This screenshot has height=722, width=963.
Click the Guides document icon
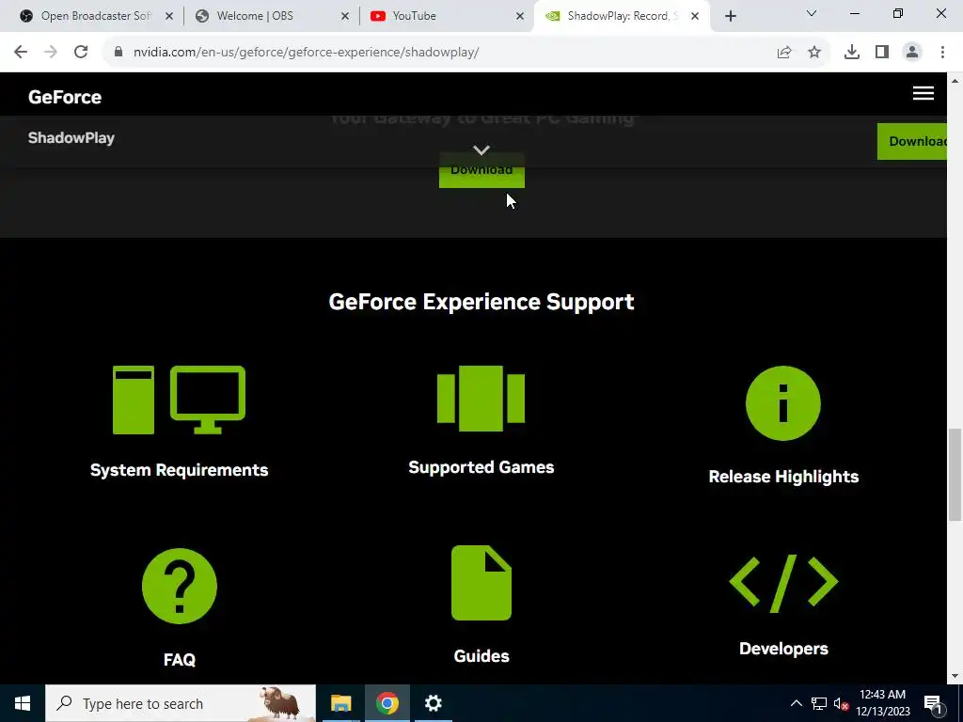tap(481, 583)
